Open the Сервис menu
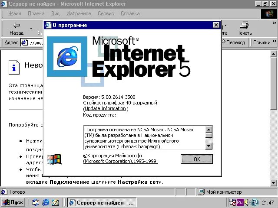Screen dimensions: 278x208 click(x=106, y=13)
